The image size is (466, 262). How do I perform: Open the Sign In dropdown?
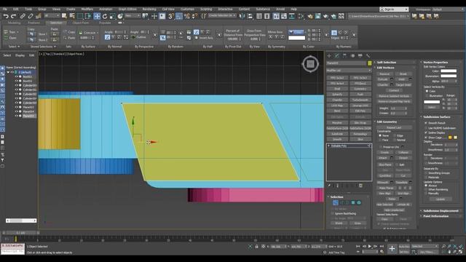(x=394, y=9)
